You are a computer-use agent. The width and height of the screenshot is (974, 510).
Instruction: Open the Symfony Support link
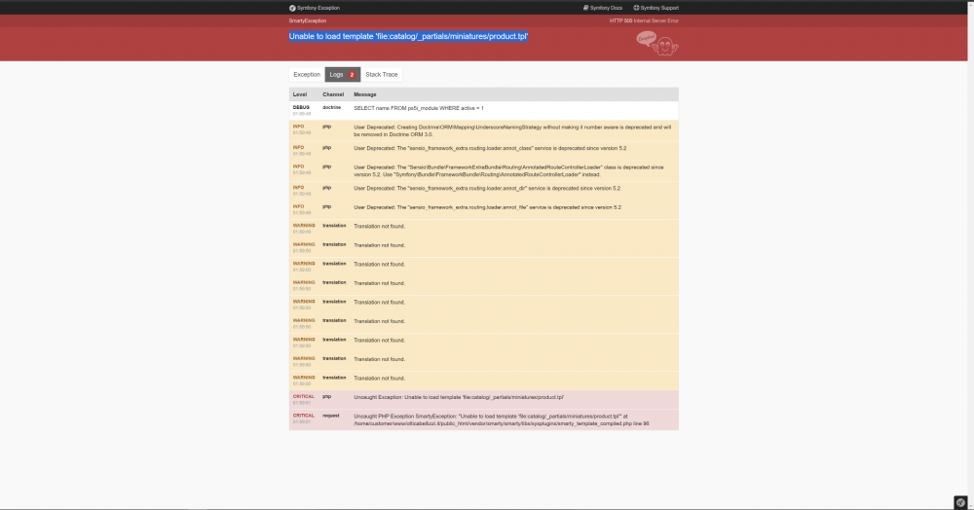click(x=656, y=8)
